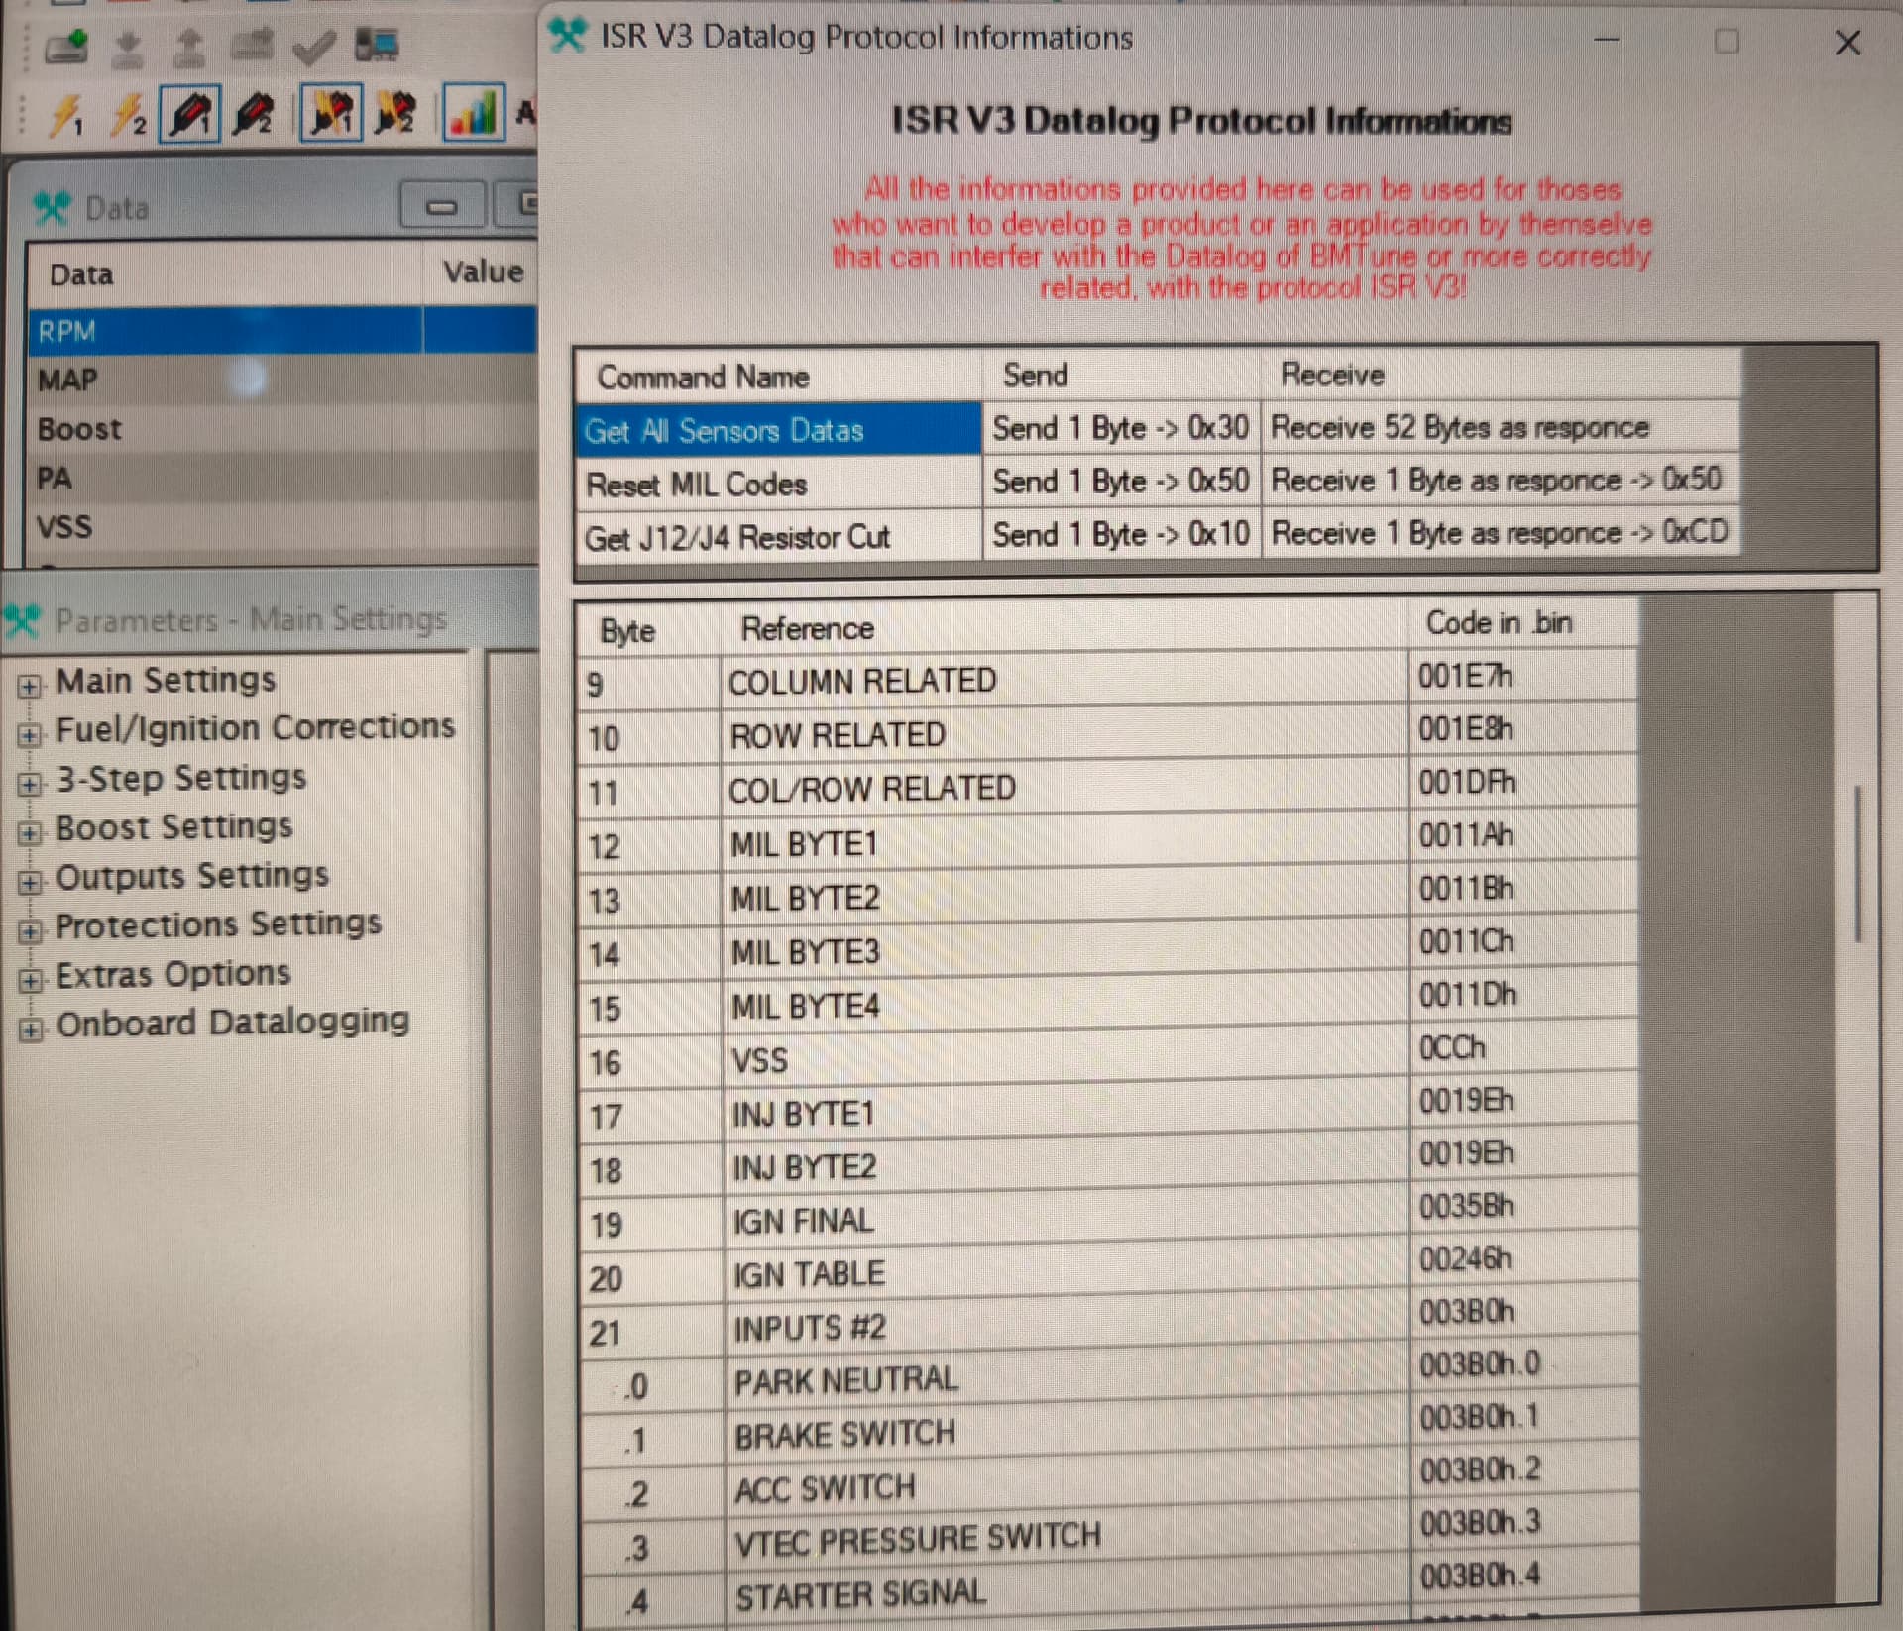Select the lightning bolt 2 ignition table icon
This screenshot has height=1631, width=1903.
click(x=127, y=116)
